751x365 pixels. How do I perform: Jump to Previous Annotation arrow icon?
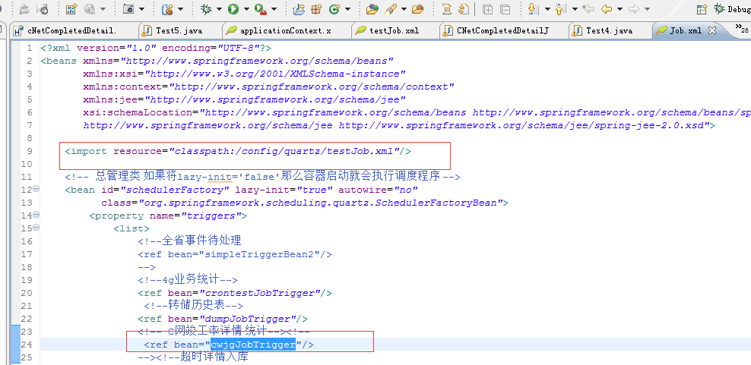click(561, 8)
